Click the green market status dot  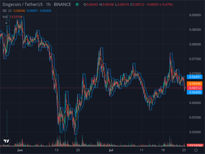click(77, 4)
